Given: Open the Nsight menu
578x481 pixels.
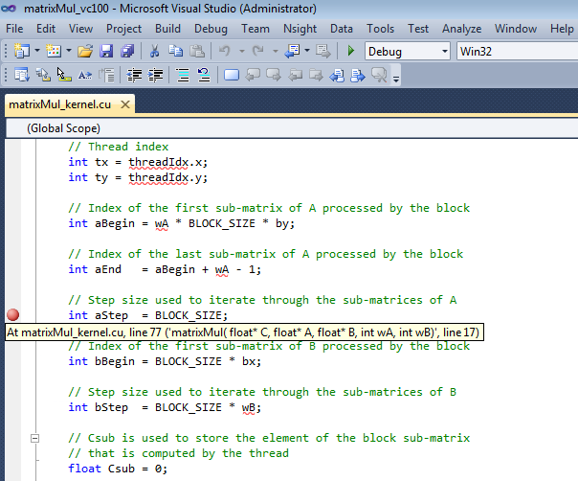Looking at the screenshot, I should coord(301,29).
